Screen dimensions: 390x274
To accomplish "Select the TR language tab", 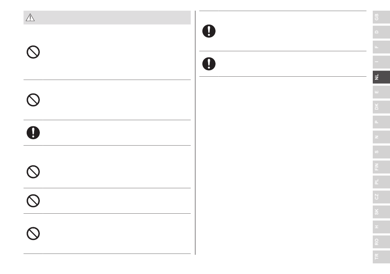I will [381, 257].
